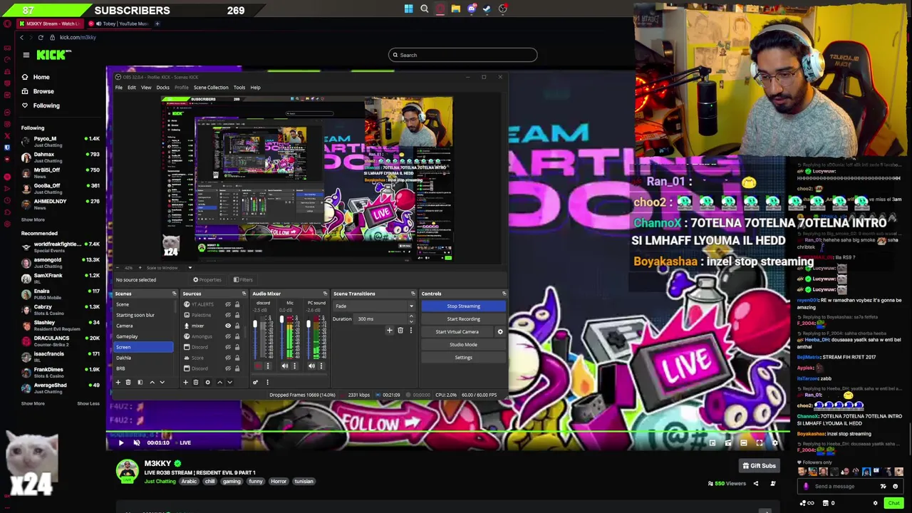This screenshot has height=513, width=912.
Task: Open Settings from OBS Controls
Action: (x=463, y=357)
